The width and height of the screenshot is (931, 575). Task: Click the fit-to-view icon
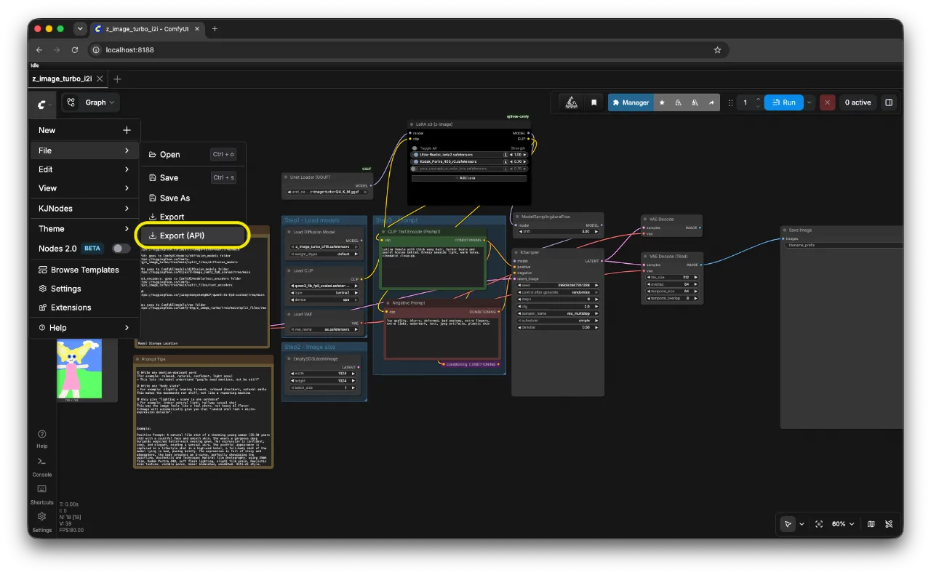(819, 524)
